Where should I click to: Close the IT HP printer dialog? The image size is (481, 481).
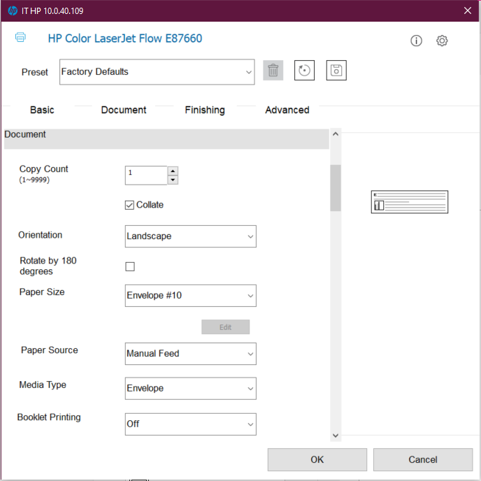(468, 10)
